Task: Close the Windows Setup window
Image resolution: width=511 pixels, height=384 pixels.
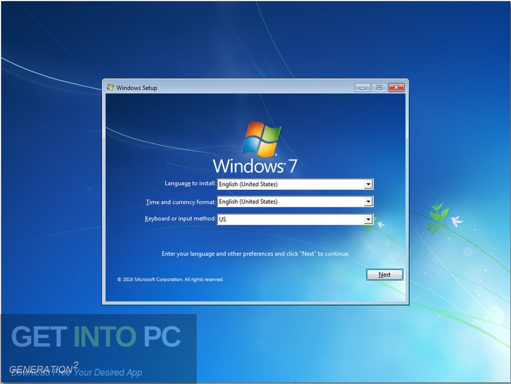Action: [x=396, y=87]
